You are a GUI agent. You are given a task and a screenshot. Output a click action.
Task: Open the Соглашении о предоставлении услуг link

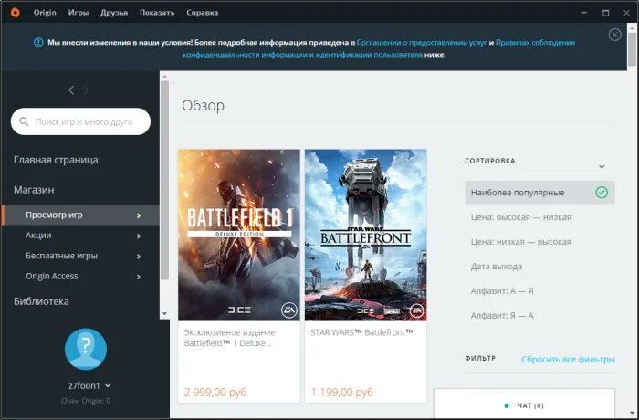tap(422, 42)
